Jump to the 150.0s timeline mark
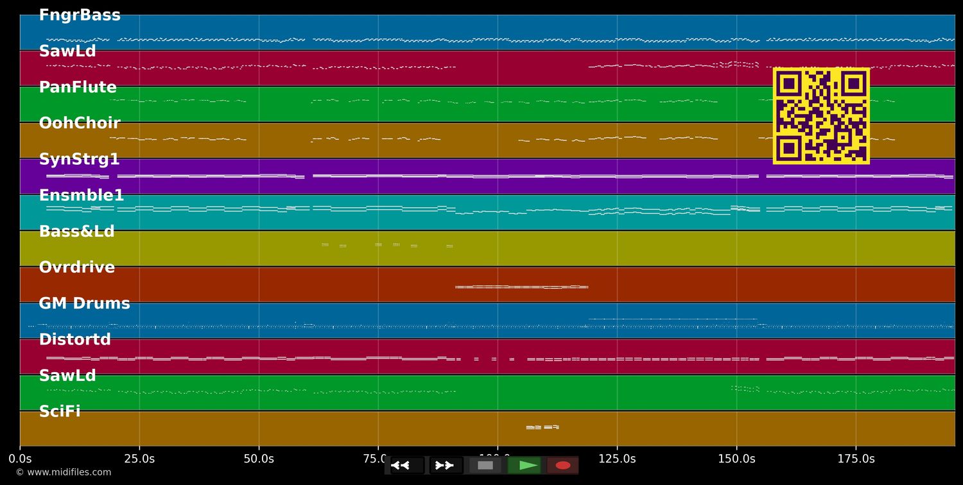 point(736,459)
